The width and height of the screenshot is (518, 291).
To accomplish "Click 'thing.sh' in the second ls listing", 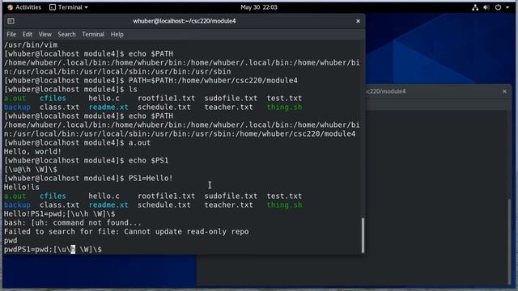I will coord(284,205).
